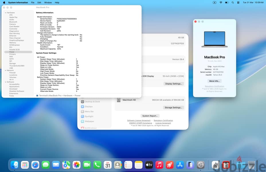The height and width of the screenshot is (172, 266).
Task: Click the input source 'A' indicator
Action: [215, 3]
